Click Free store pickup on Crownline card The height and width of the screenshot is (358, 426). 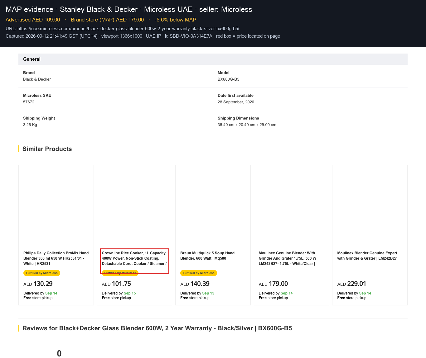click(x=116, y=298)
